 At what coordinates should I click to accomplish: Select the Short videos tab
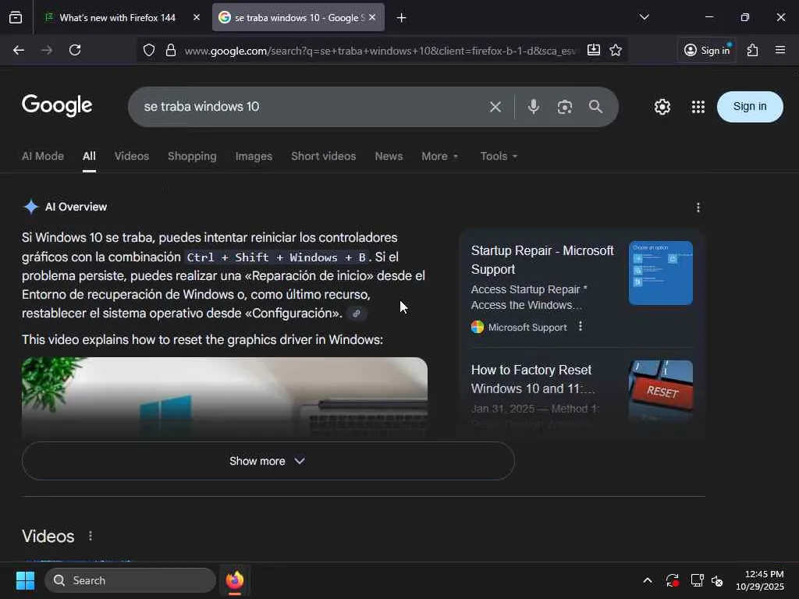[324, 156]
